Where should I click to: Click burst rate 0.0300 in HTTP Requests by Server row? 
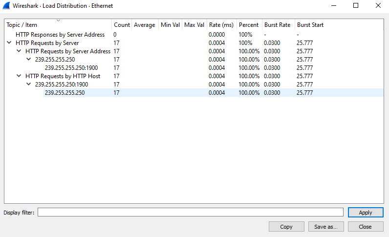[272, 43]
